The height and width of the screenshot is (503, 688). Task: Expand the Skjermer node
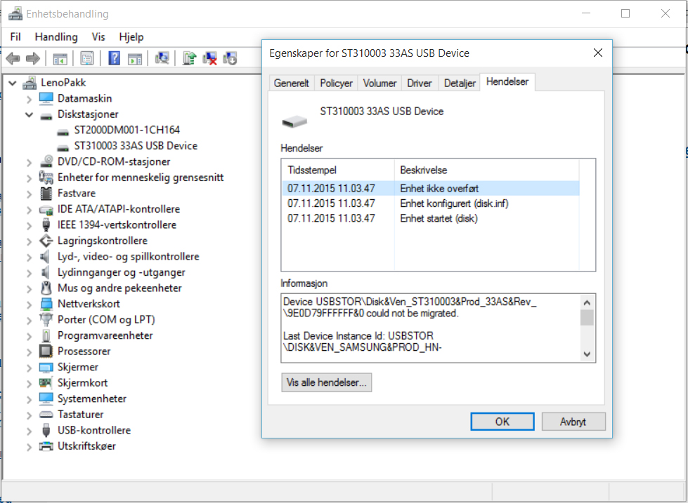(x=29, y=367)
